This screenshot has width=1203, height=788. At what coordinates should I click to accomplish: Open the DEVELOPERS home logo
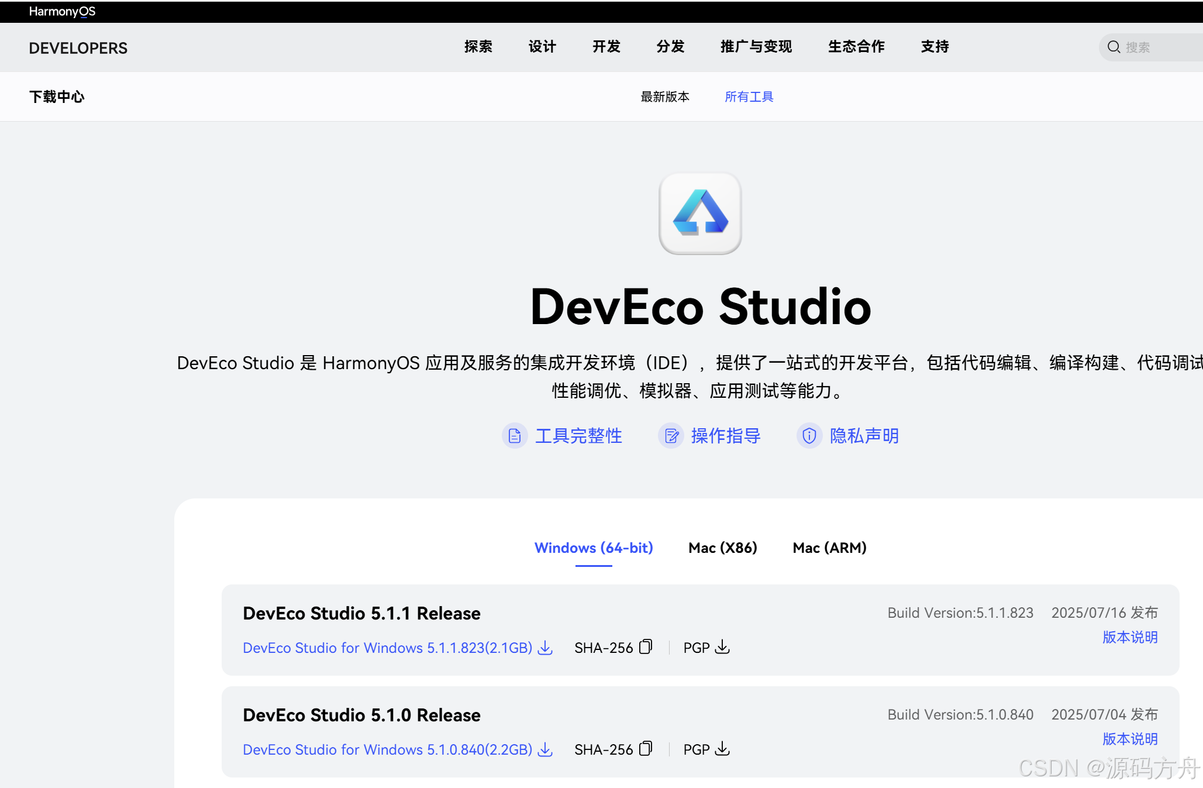click(x=78, y=48)
